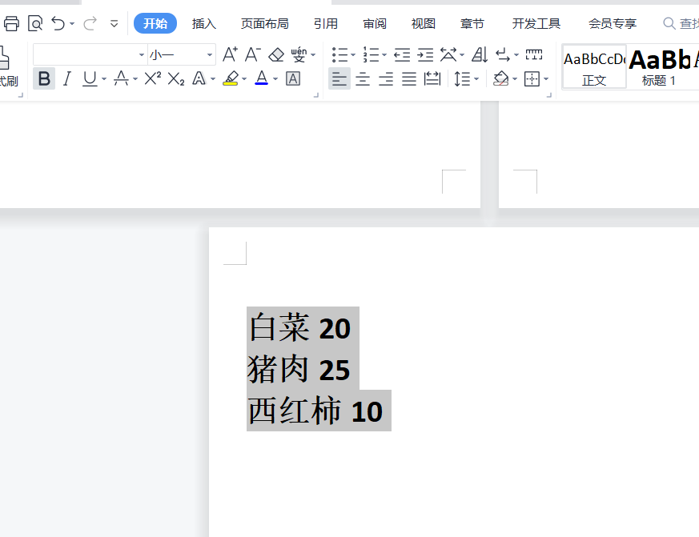Center align the text

coord(363,79)
